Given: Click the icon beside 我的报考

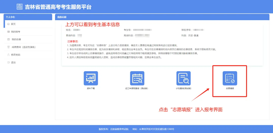Looking at the screenshot, I should [x=8, y=32].
